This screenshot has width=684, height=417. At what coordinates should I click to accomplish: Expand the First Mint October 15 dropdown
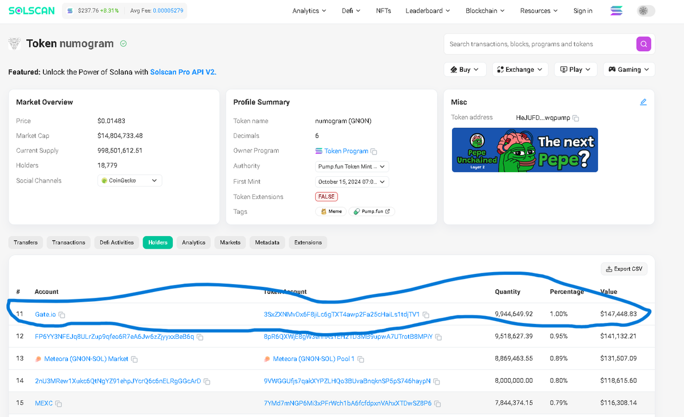point(352,182)
